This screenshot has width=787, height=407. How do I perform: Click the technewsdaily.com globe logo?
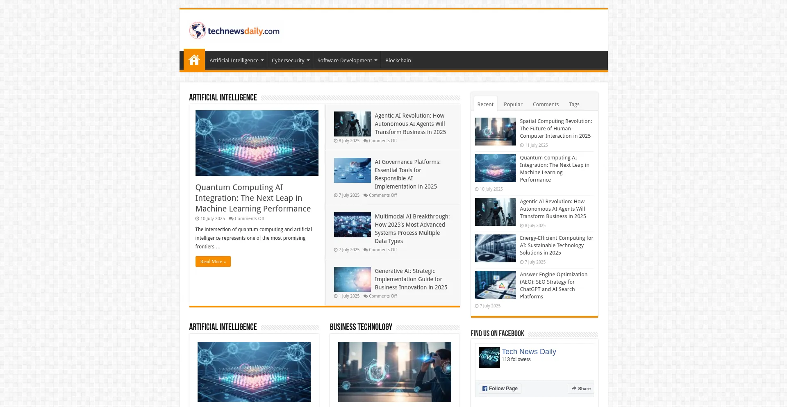(x=234, y=31)
